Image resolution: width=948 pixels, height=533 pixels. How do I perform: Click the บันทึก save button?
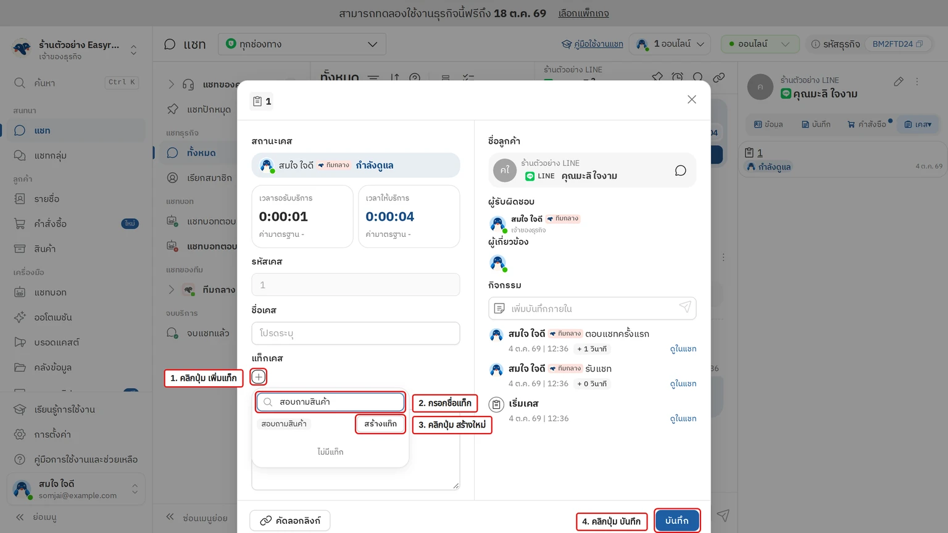(x=677, y=521)
